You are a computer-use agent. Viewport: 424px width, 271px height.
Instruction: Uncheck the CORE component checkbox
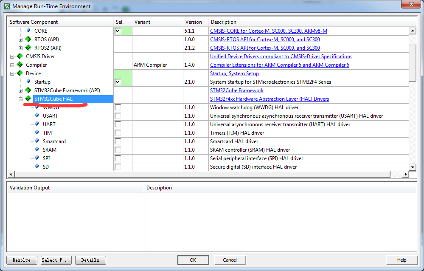tap(118, 31)
